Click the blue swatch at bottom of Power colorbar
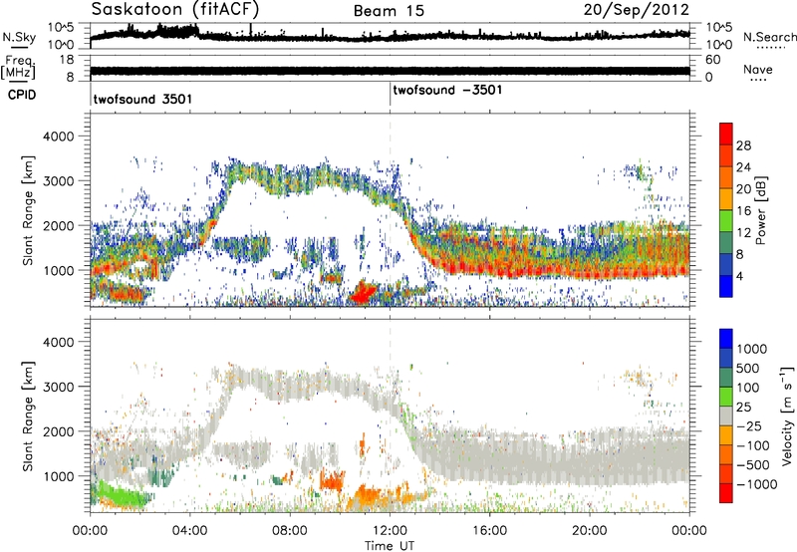 (x=726, y=286)
